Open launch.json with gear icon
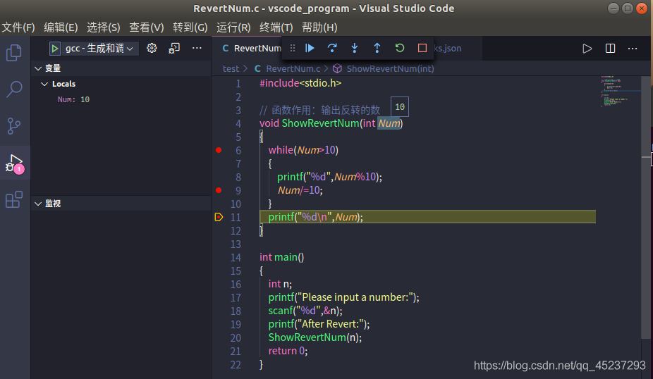The image size is (653, 379). coord(152,49)
